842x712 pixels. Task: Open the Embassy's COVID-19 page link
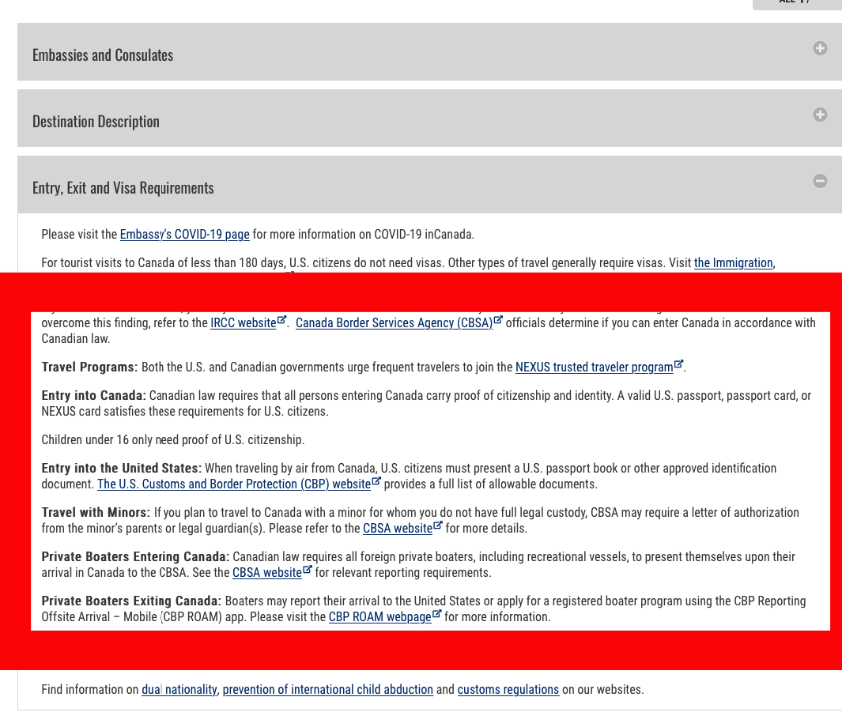coord(184,235)
